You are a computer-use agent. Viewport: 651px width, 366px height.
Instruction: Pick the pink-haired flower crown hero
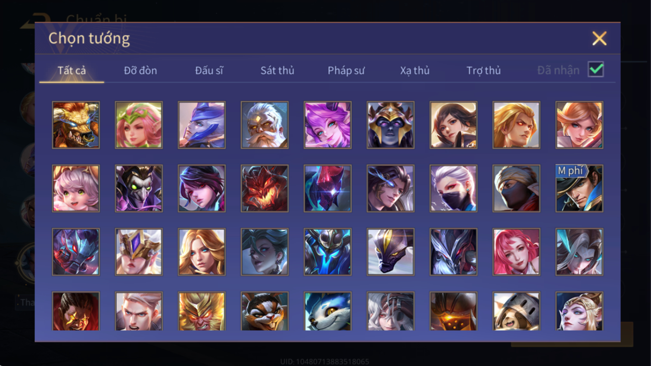139,125
